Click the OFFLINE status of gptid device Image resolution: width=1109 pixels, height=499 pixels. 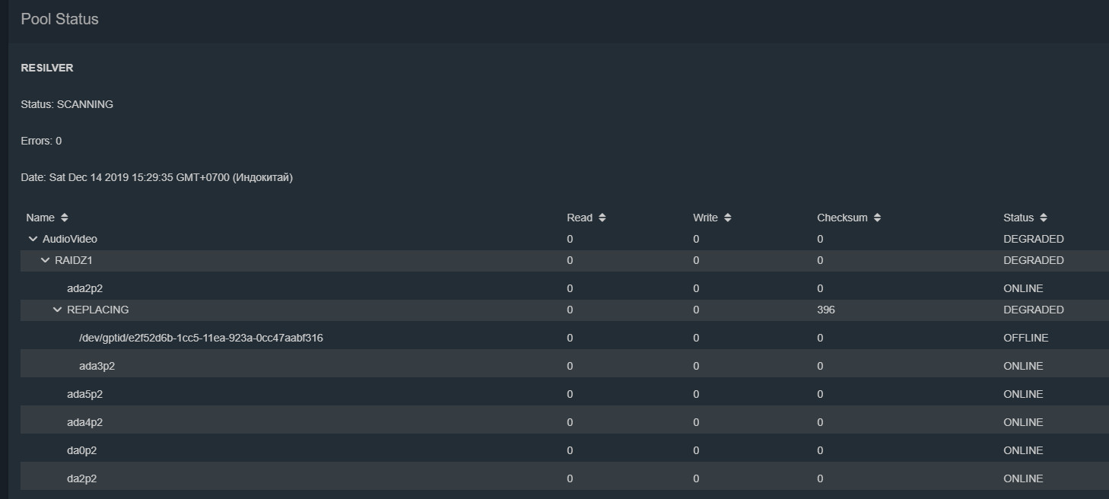click(x=1025, y=338)
